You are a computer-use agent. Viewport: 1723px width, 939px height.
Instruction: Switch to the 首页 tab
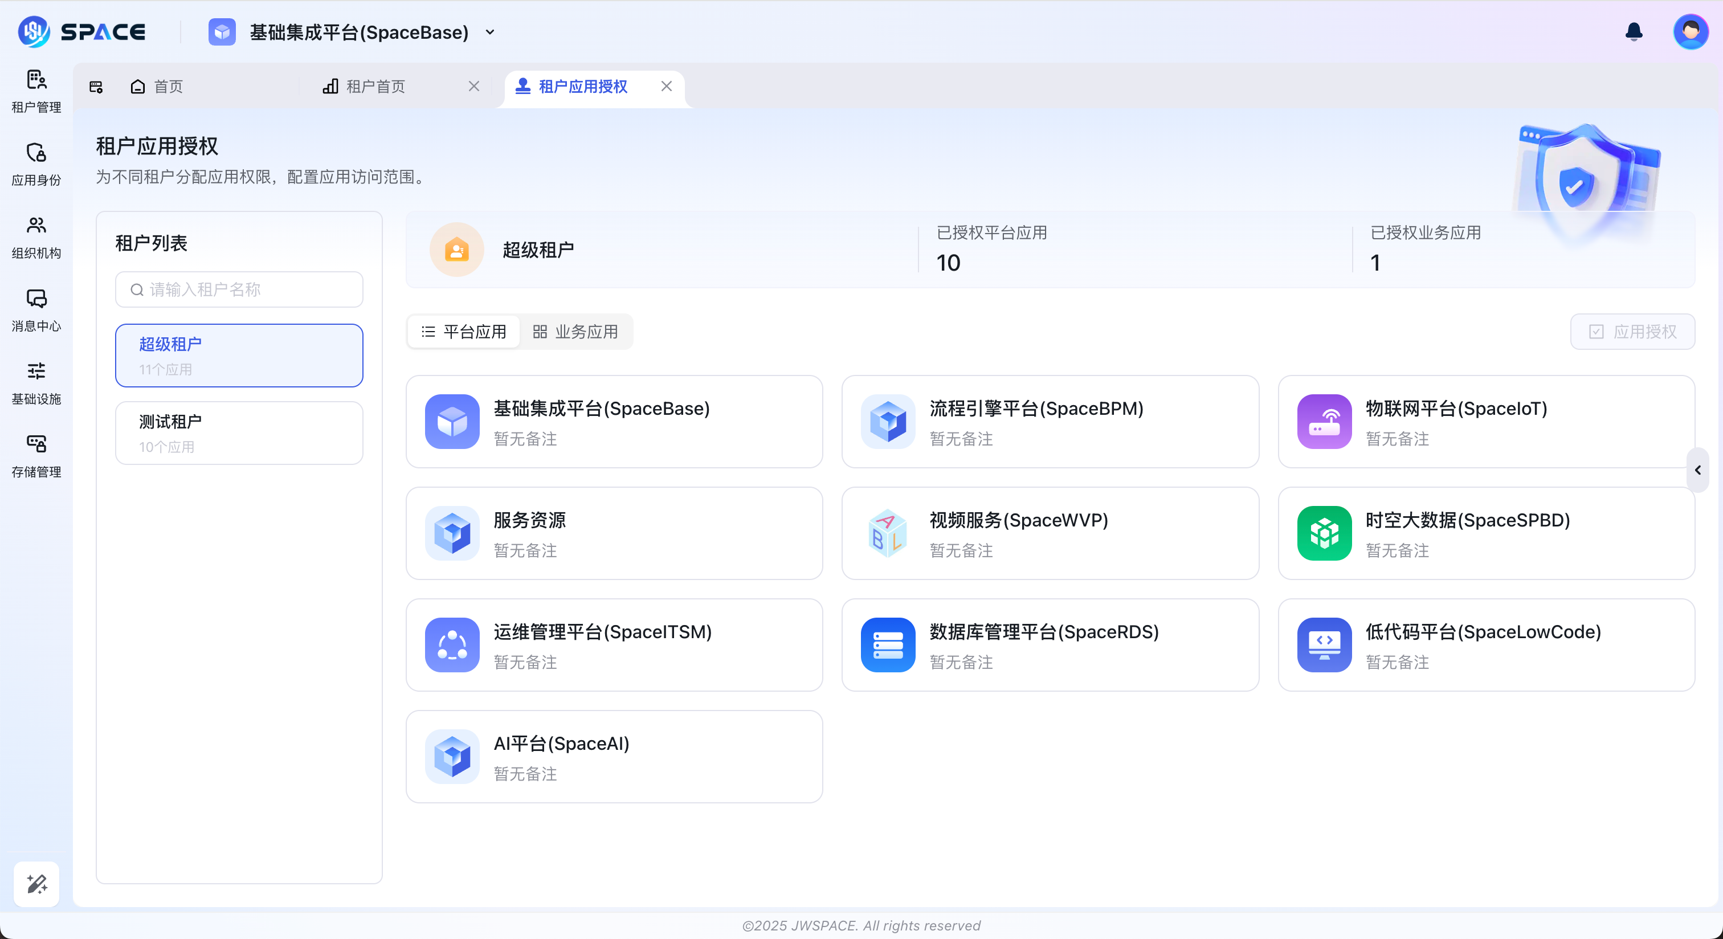pos(167,86)
